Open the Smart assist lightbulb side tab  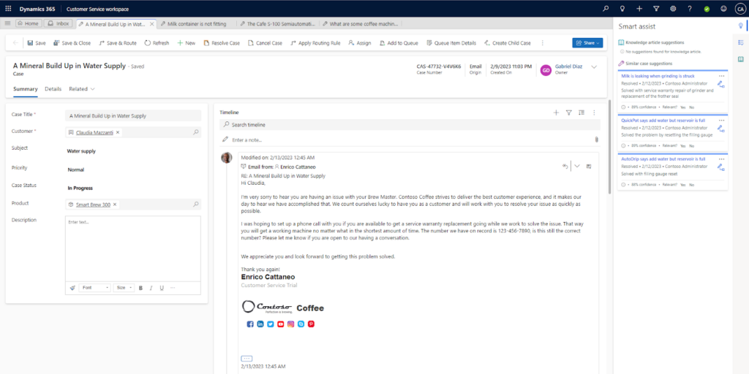click(740, 26)
